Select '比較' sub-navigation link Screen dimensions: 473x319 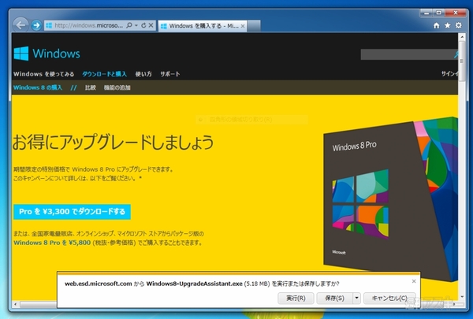coord(90,87)
